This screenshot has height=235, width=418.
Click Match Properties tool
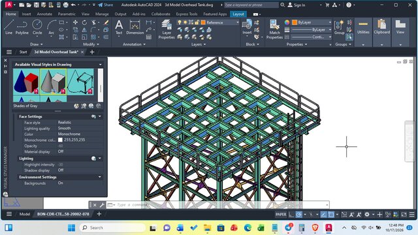click(274, 29)
